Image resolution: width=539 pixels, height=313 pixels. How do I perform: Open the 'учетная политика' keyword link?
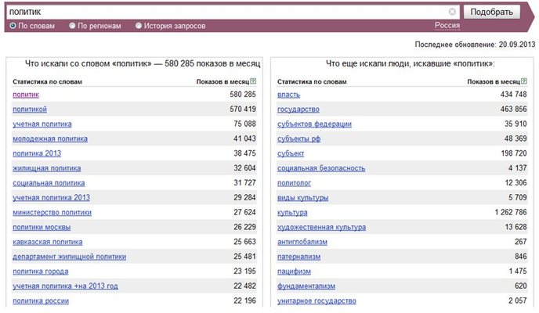click(x=42, y=124)
